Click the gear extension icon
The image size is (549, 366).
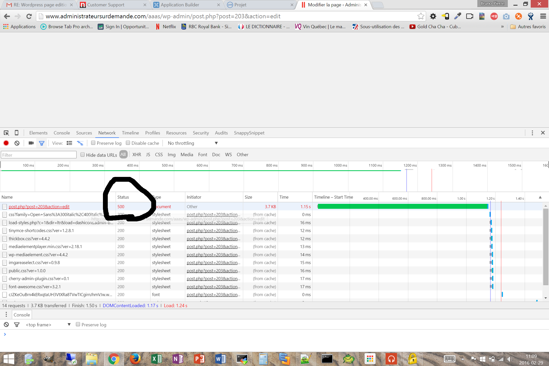coord(433,16)
